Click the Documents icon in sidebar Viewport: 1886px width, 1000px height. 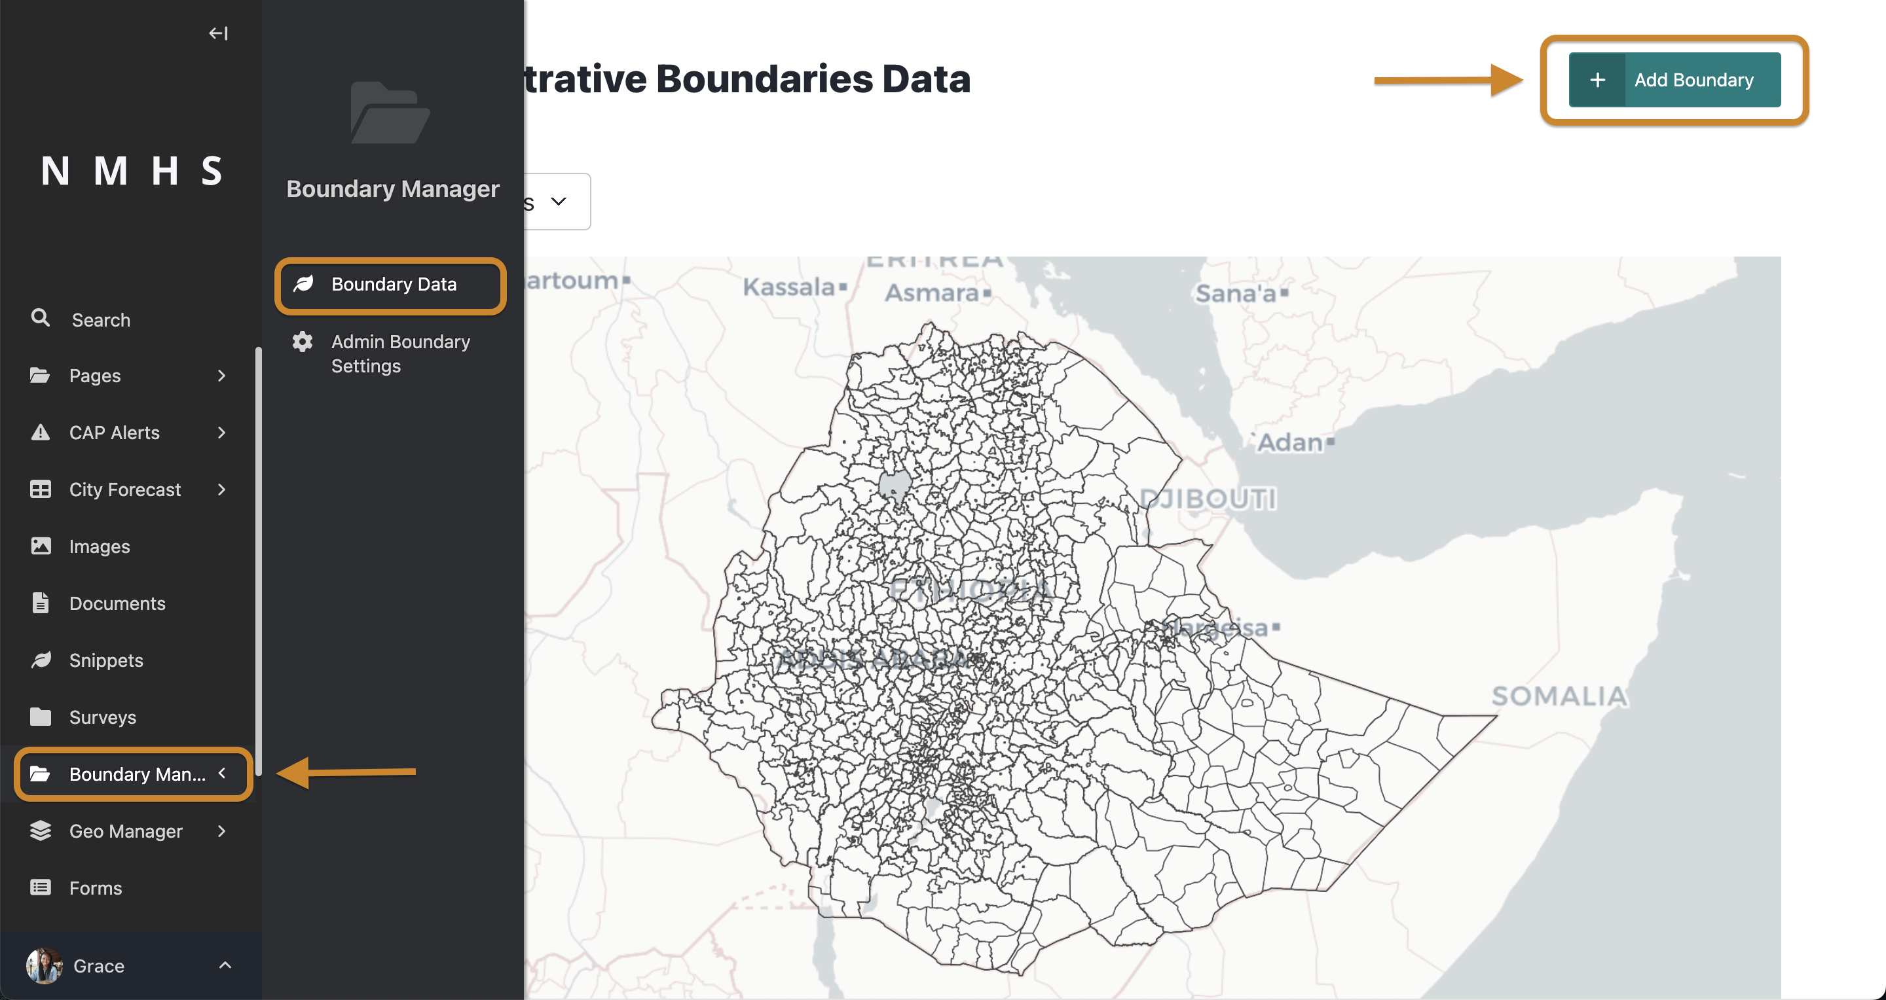(x=39, y=602)
